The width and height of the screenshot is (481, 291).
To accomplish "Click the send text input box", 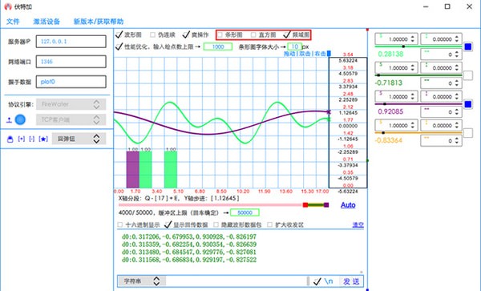I will (236, 281).
